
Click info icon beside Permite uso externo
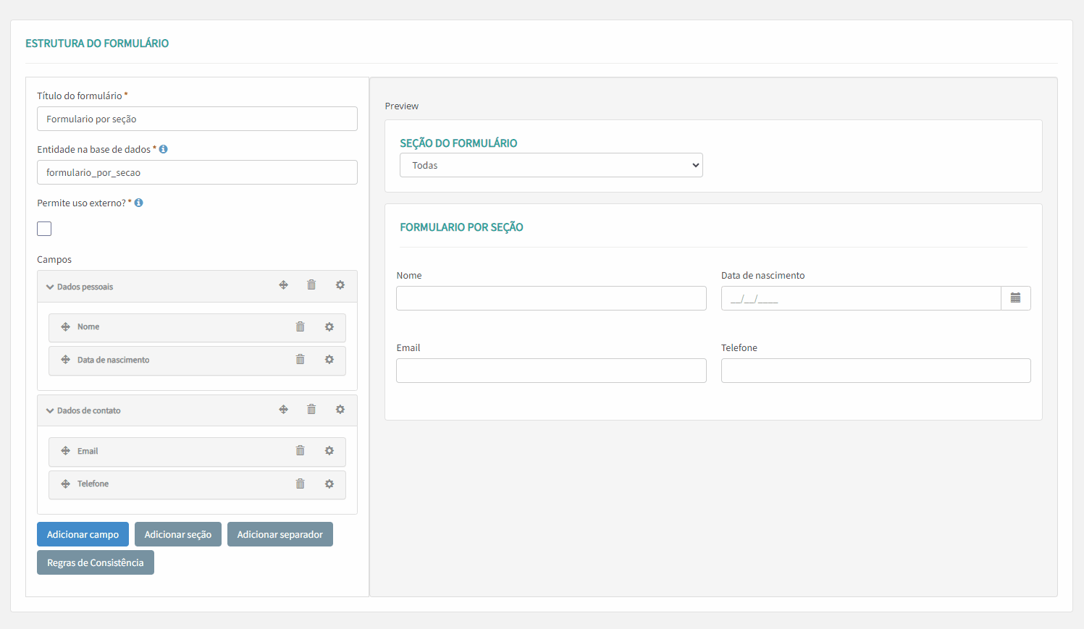pyautogui.click(x=139, y=203)
